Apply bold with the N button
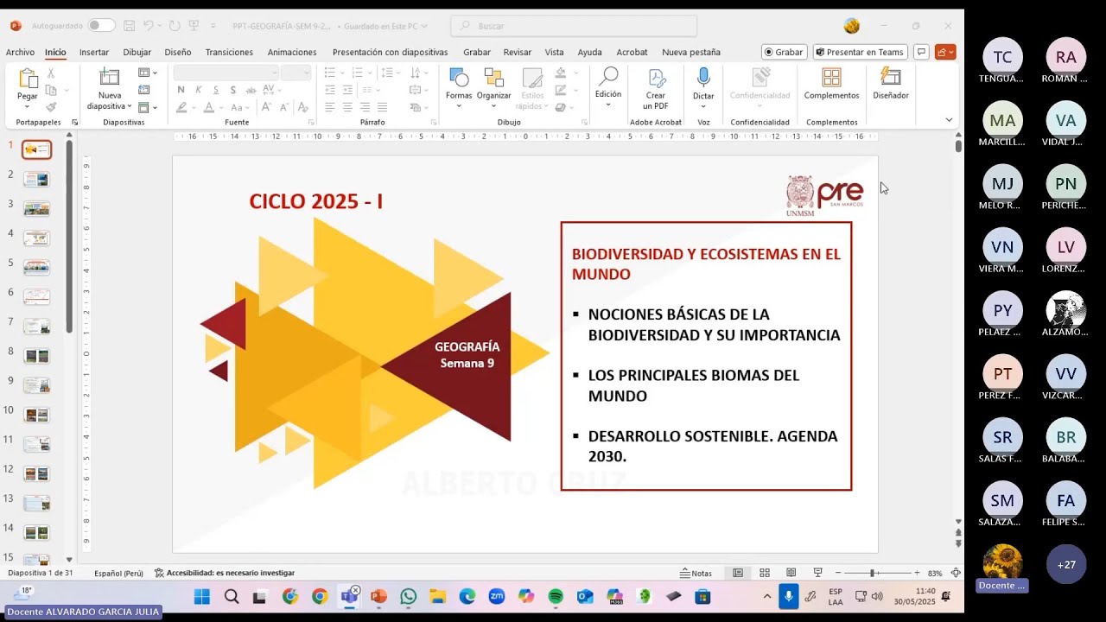 point(181,90)
